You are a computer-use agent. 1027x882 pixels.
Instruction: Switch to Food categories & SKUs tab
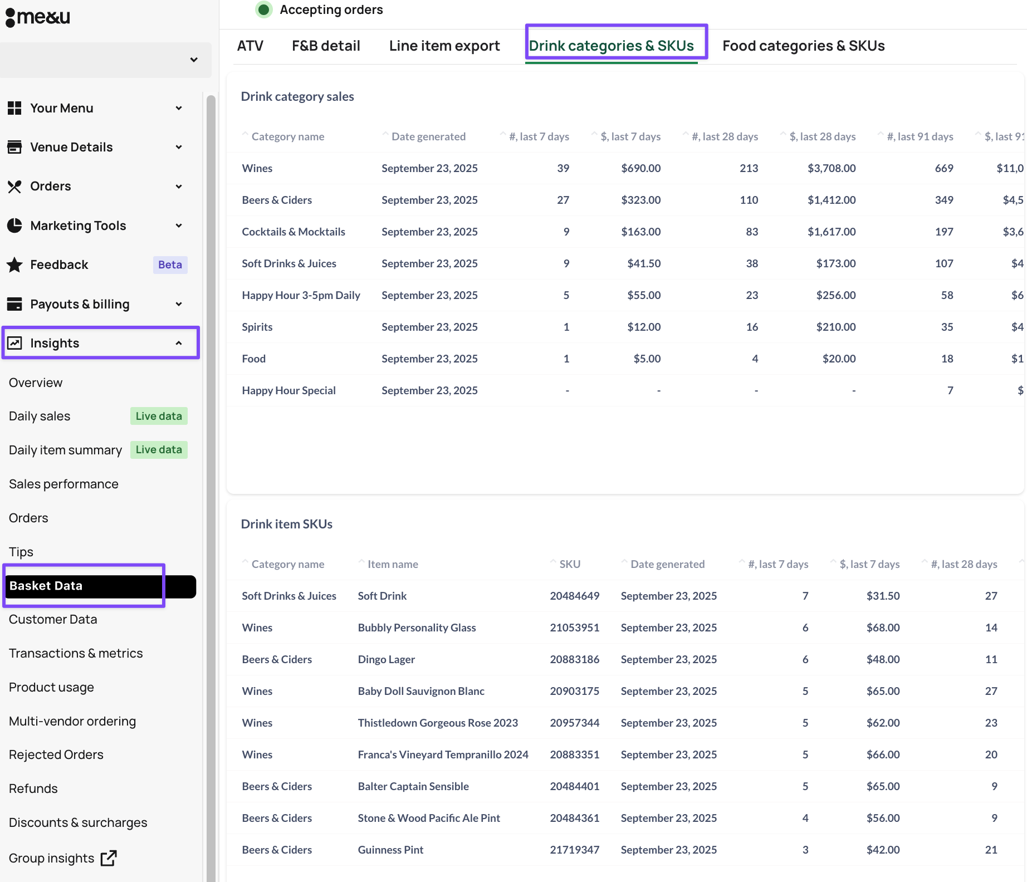tap(803, 46)
